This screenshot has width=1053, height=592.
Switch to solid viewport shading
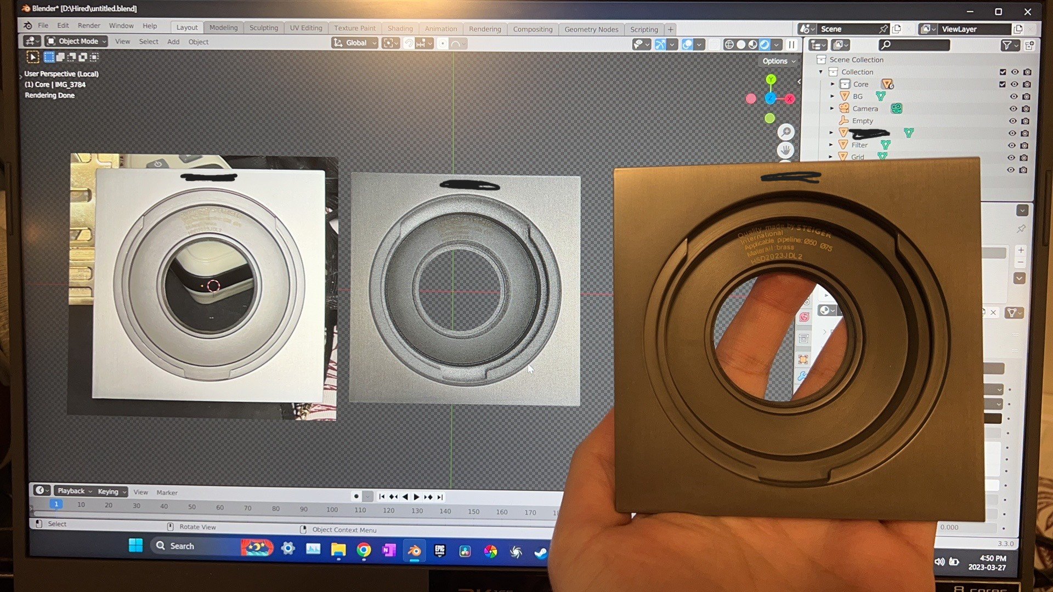[x=741, y=44]
